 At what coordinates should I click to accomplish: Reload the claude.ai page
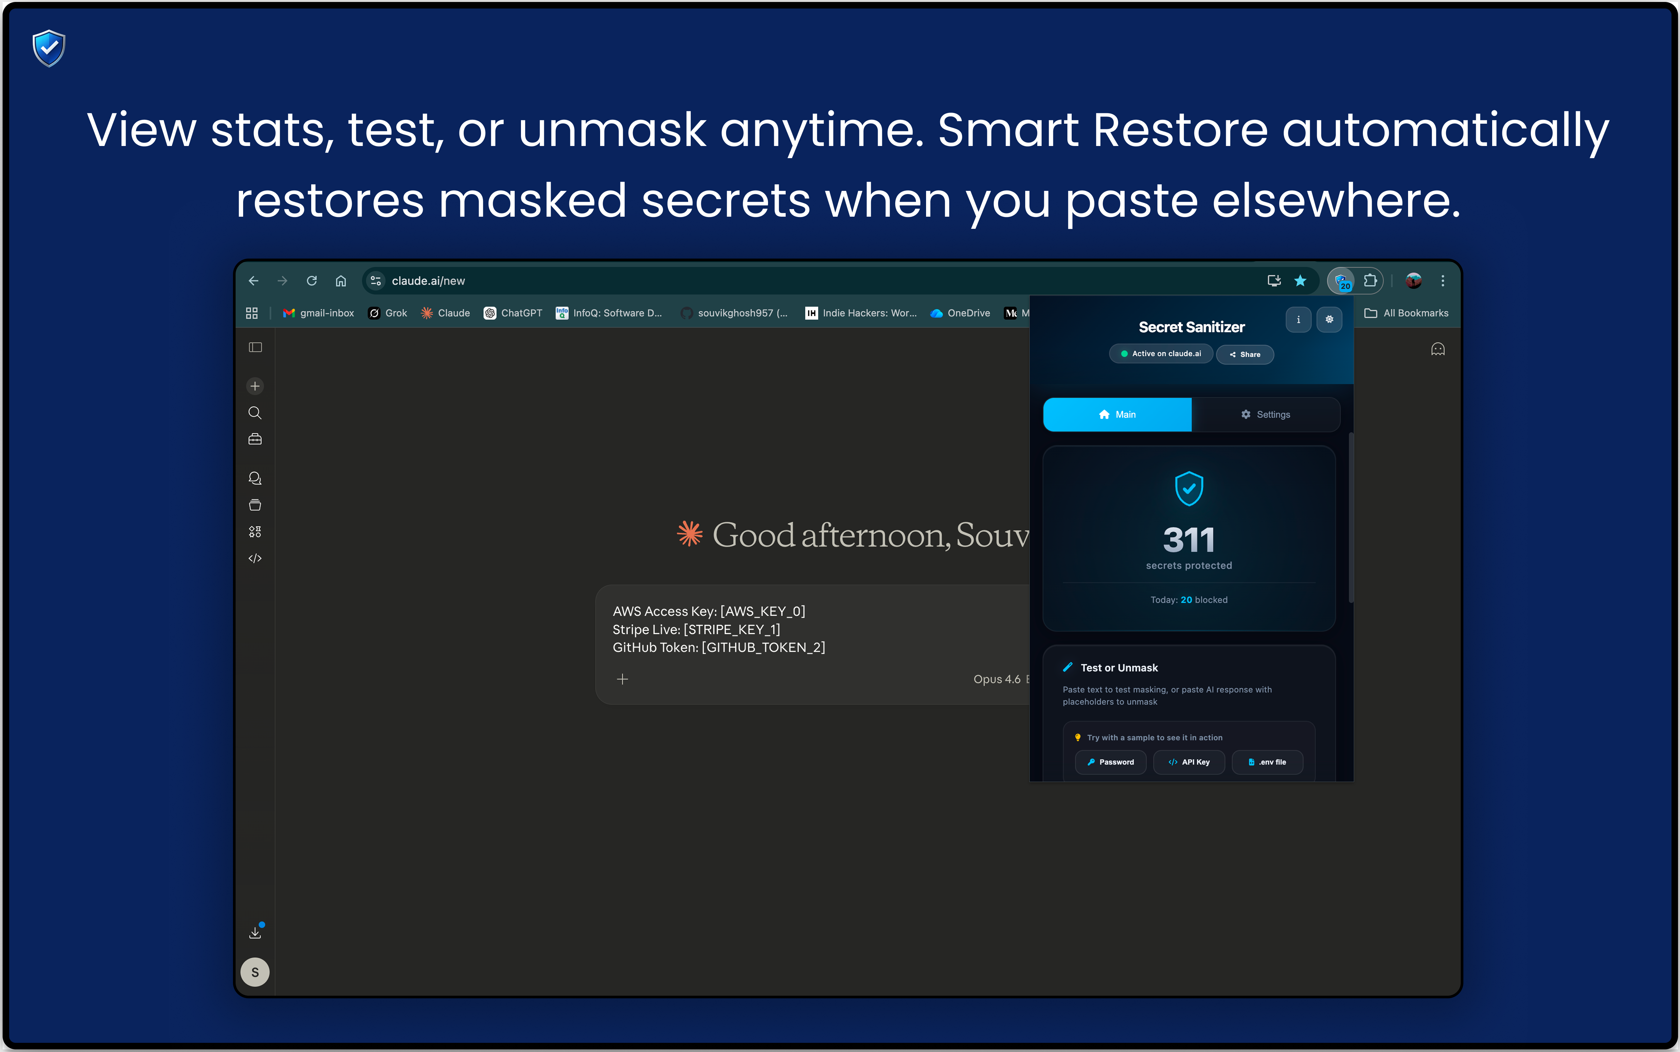click(x=312, y=281)
